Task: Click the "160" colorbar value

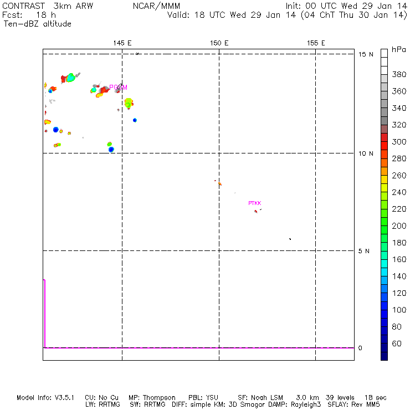Action: tap(399, 259)
